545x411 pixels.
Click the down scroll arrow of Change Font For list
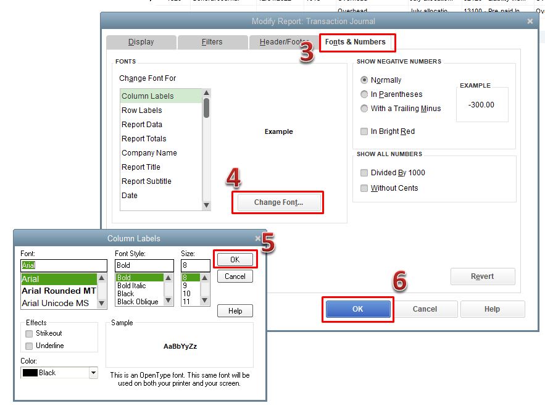[207, 205]
